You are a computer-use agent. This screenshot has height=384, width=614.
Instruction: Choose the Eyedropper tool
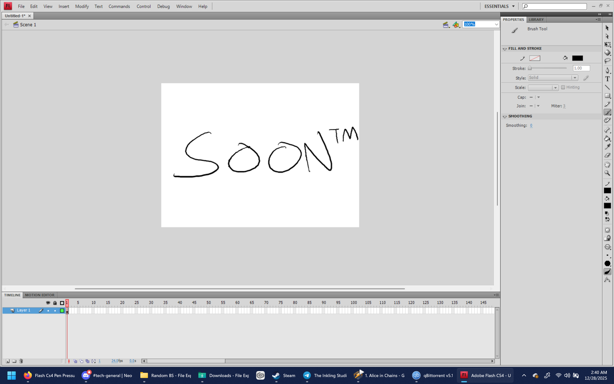point(607,146)
